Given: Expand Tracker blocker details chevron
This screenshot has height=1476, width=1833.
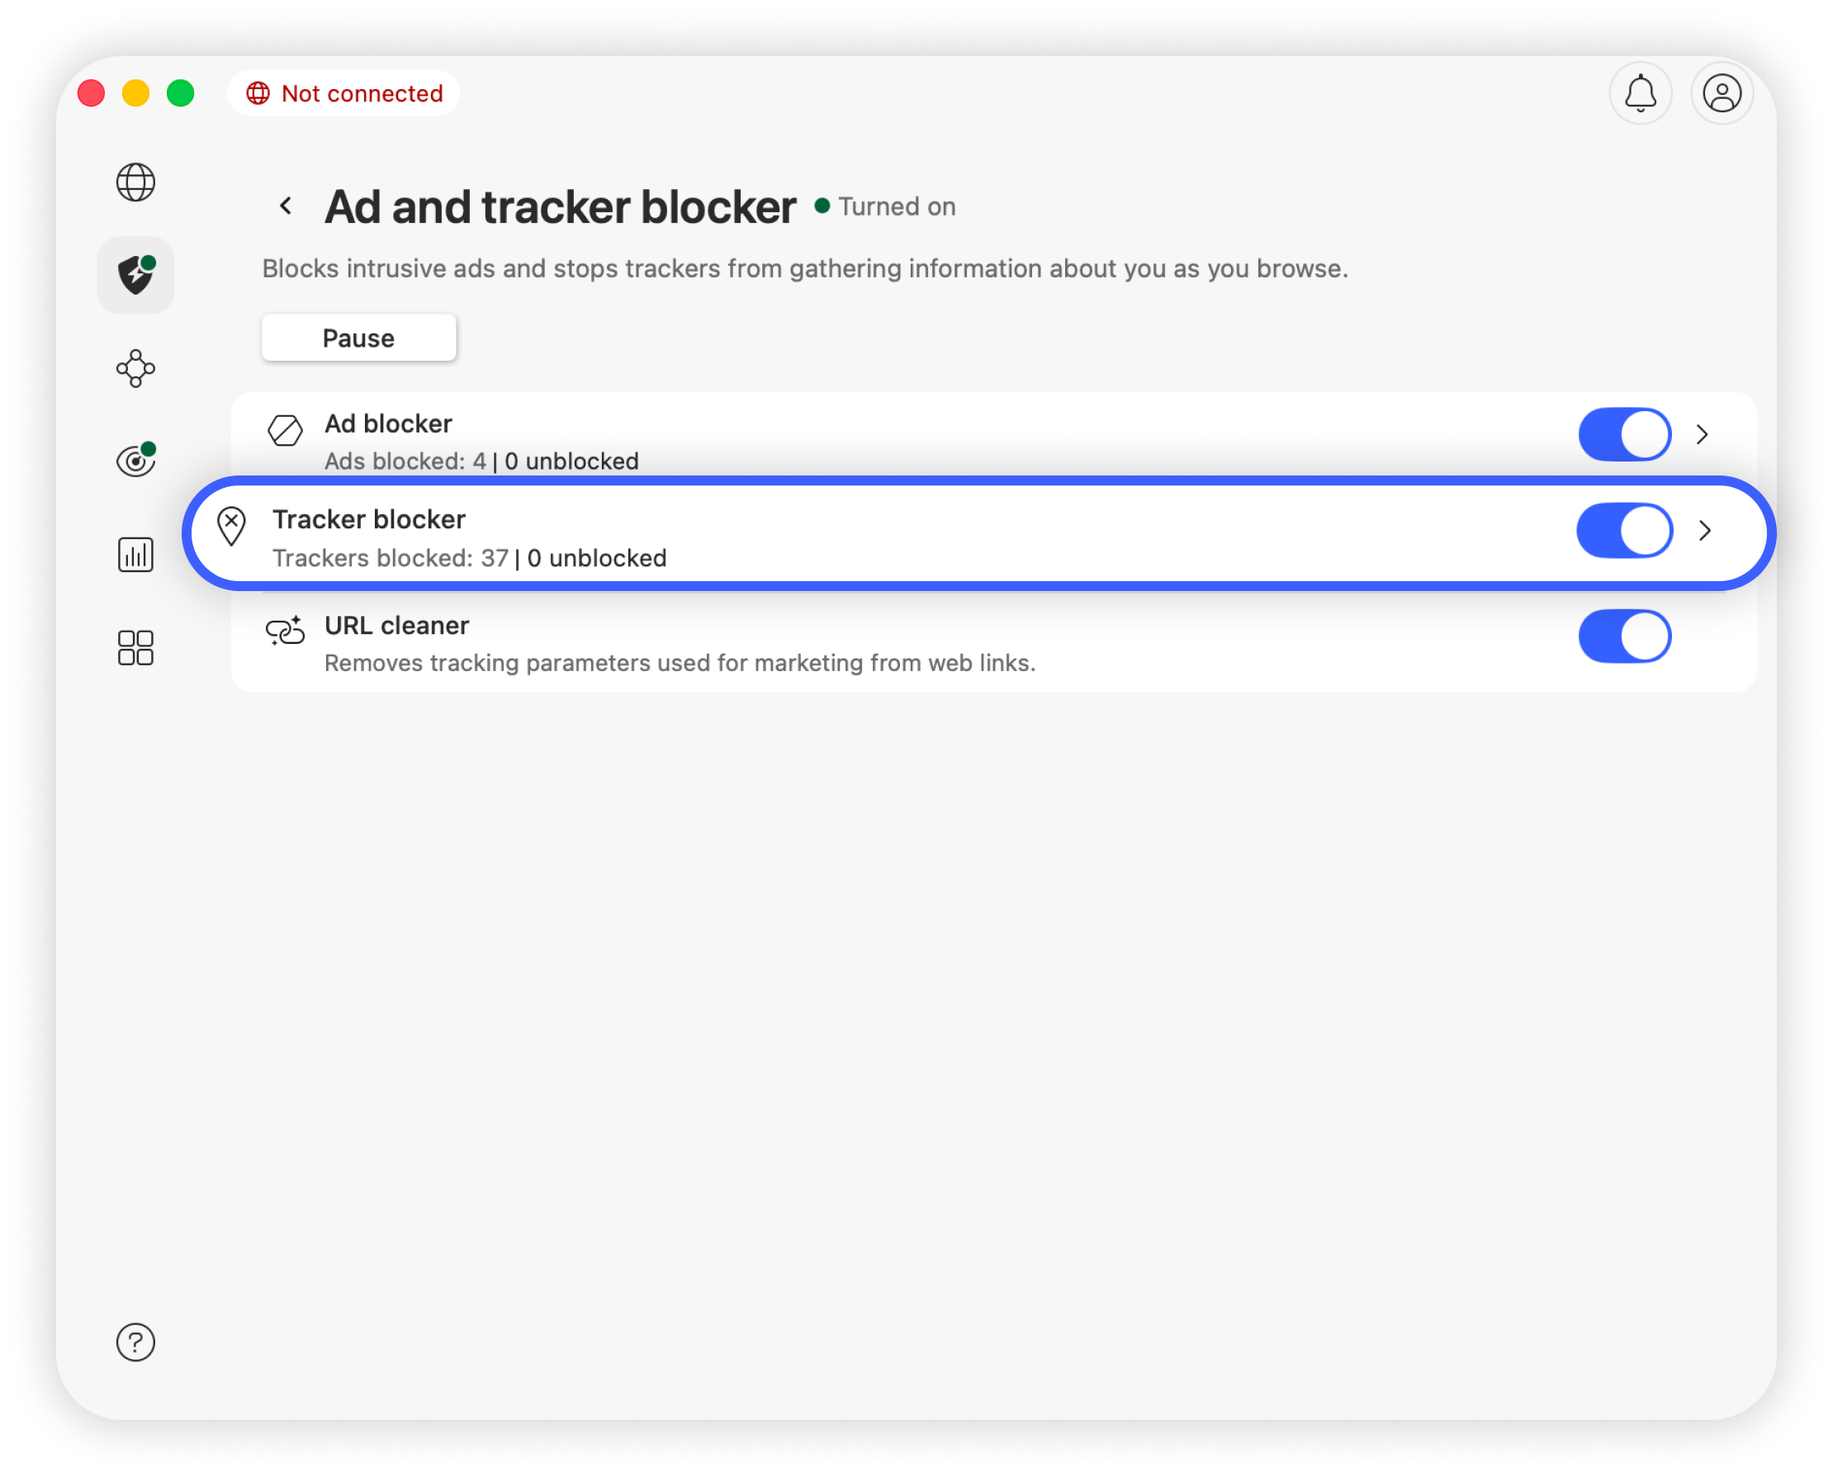Looking at the screenshot, I should [x=1705, y=531].
